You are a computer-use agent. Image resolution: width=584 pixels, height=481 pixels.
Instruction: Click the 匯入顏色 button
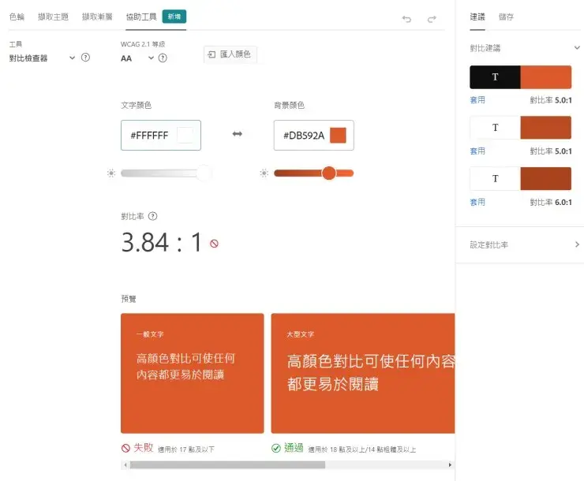pyautogui.click(x=230, y=54)
